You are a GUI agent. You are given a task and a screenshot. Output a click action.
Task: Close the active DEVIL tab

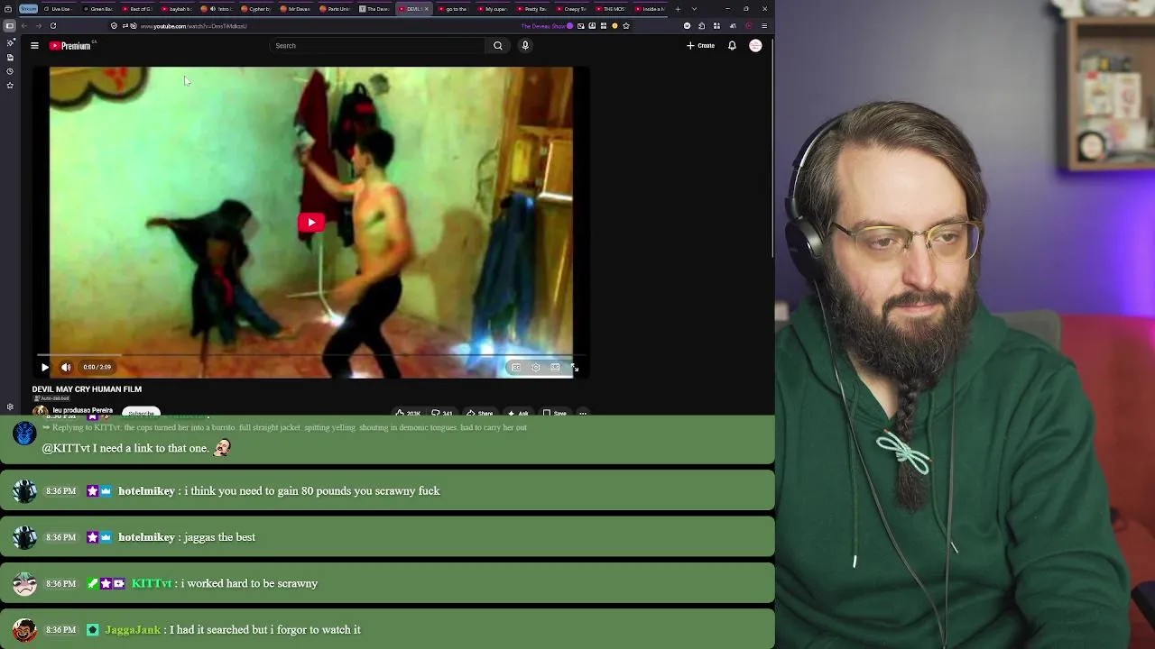pos(427,9)
